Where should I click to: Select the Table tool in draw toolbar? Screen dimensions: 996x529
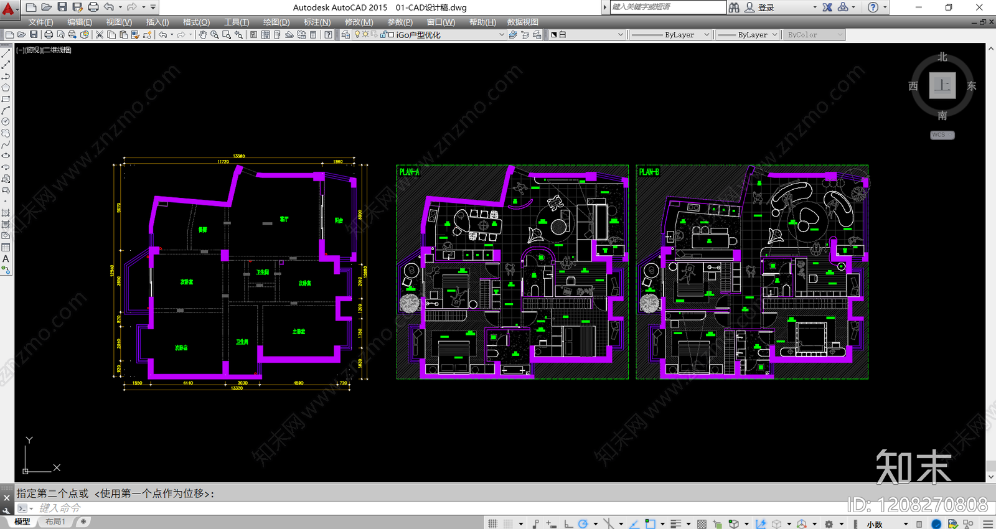[x=6, y=247]
